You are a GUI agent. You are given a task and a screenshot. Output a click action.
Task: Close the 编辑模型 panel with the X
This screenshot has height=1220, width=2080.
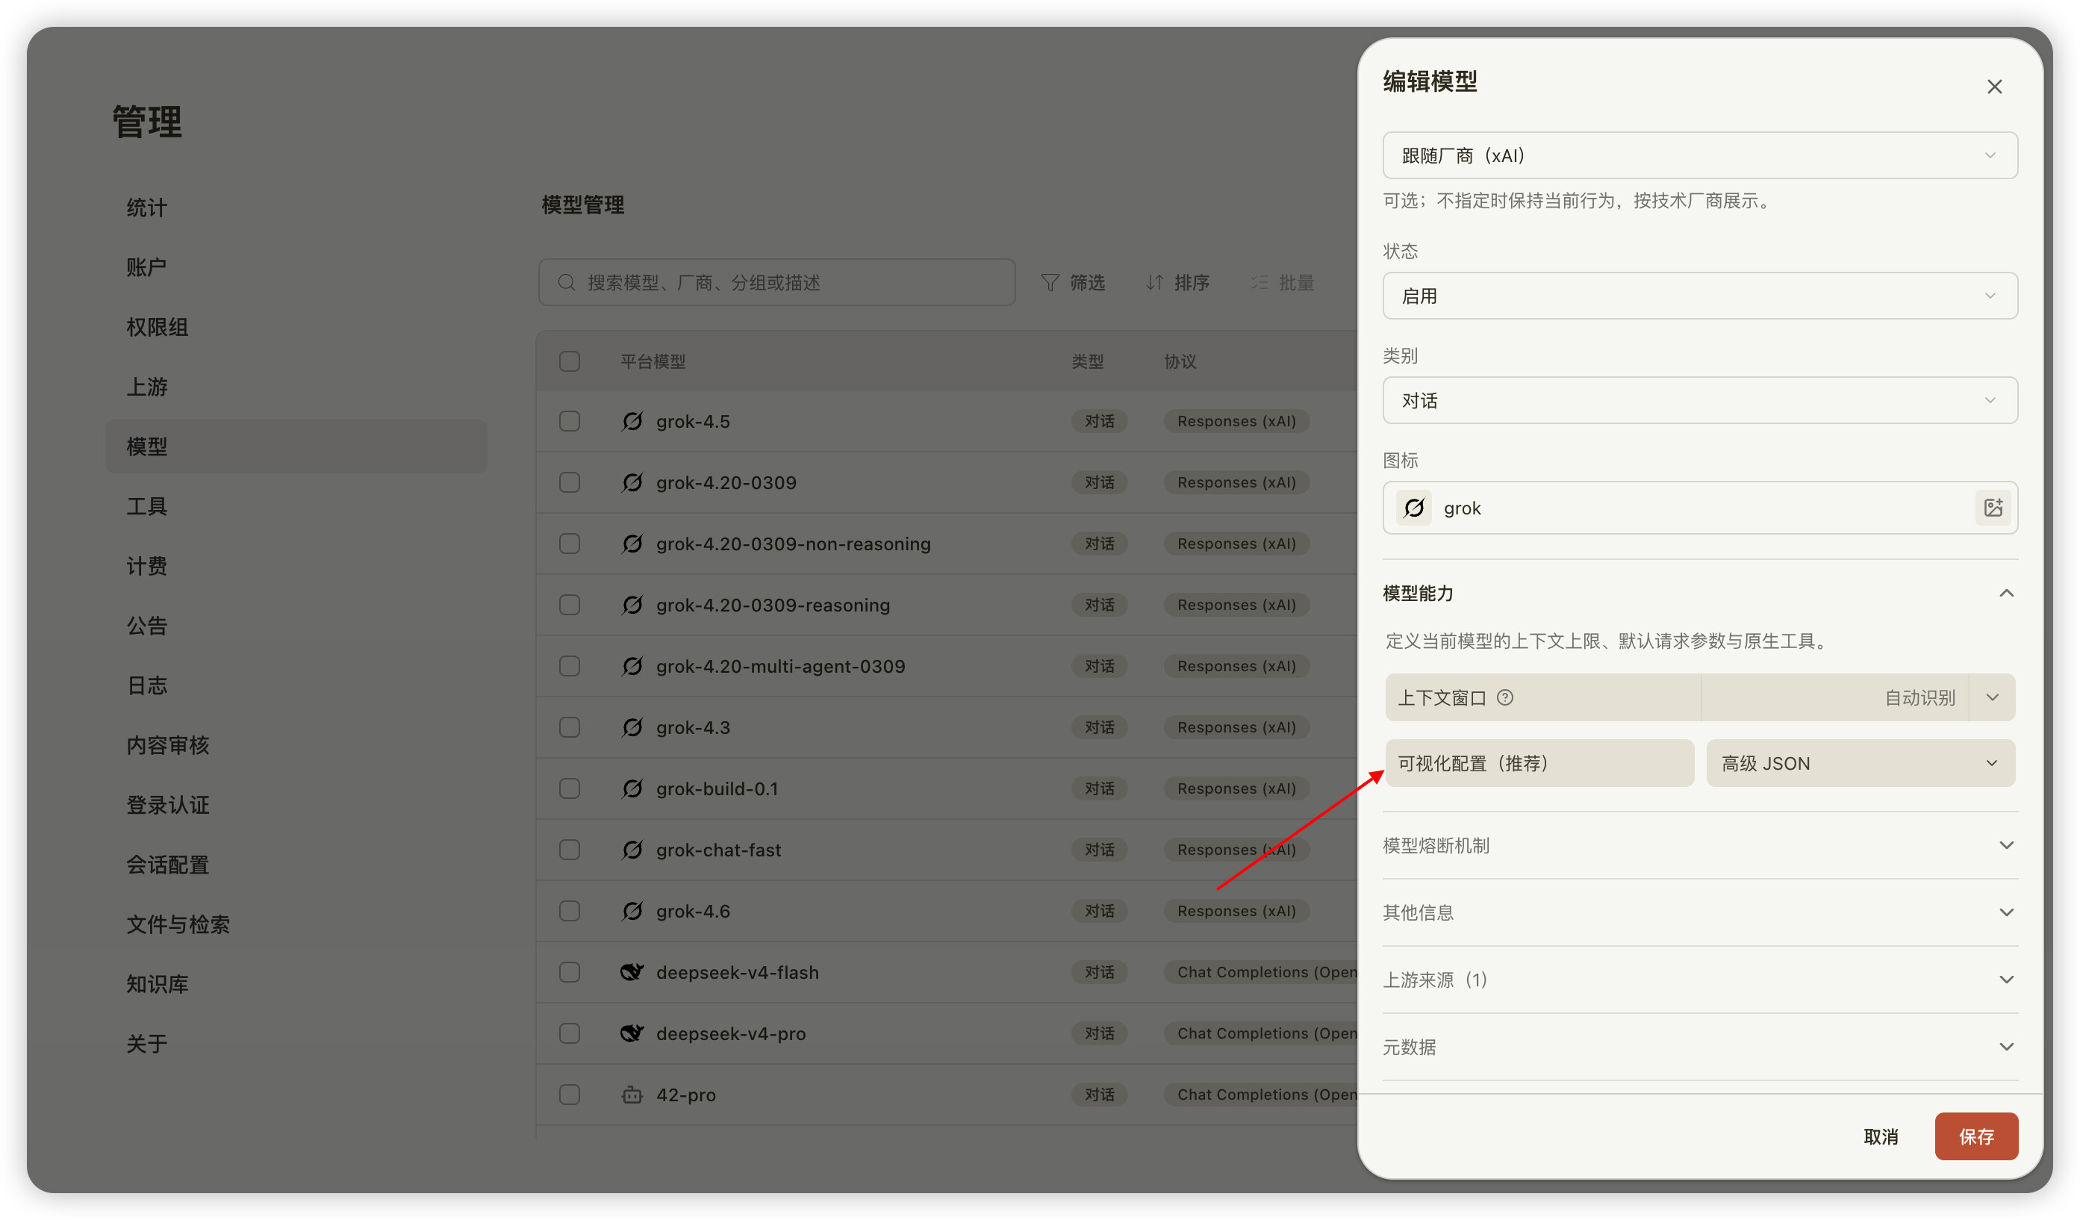pos(1994,87)
